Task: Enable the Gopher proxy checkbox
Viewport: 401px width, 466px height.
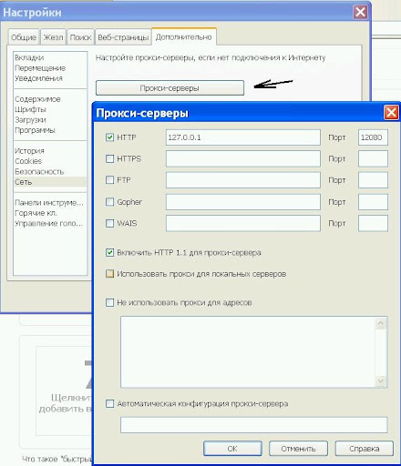Action: coord(109,201)
